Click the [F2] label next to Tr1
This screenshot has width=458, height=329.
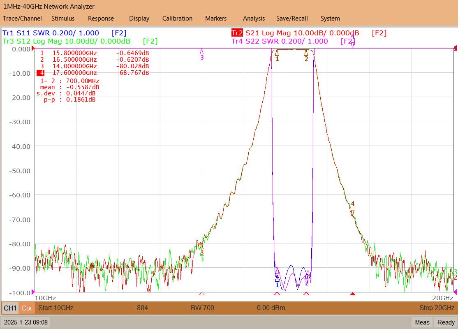point(119,33)
